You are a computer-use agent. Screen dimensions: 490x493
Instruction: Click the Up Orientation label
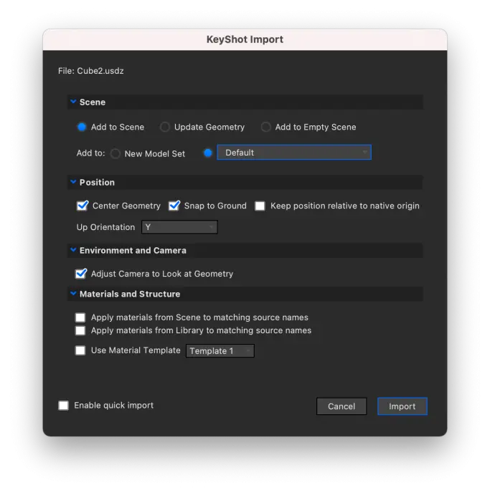tap(105, 227)
